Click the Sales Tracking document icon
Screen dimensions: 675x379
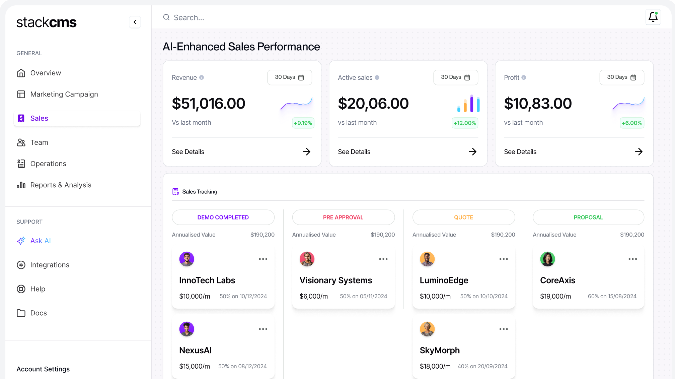[x=175, y=191]
